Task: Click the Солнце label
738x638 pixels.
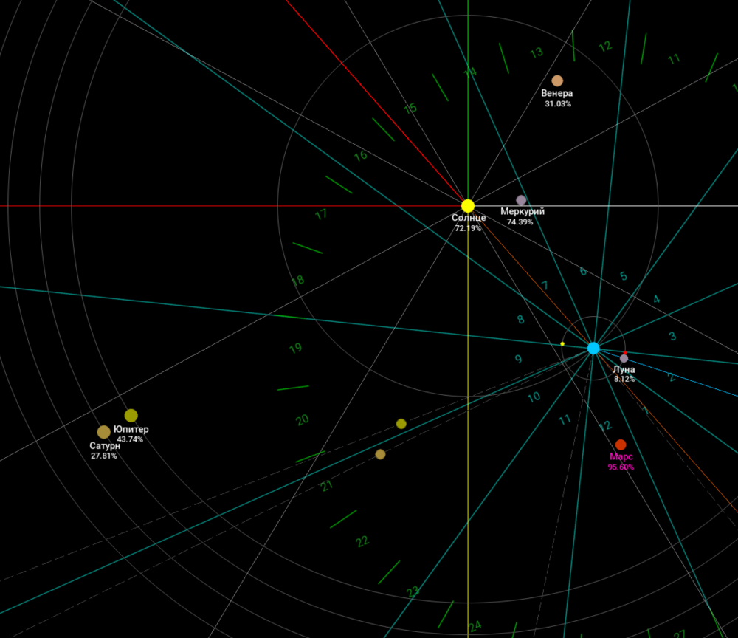Action: [x=469, y=218]
